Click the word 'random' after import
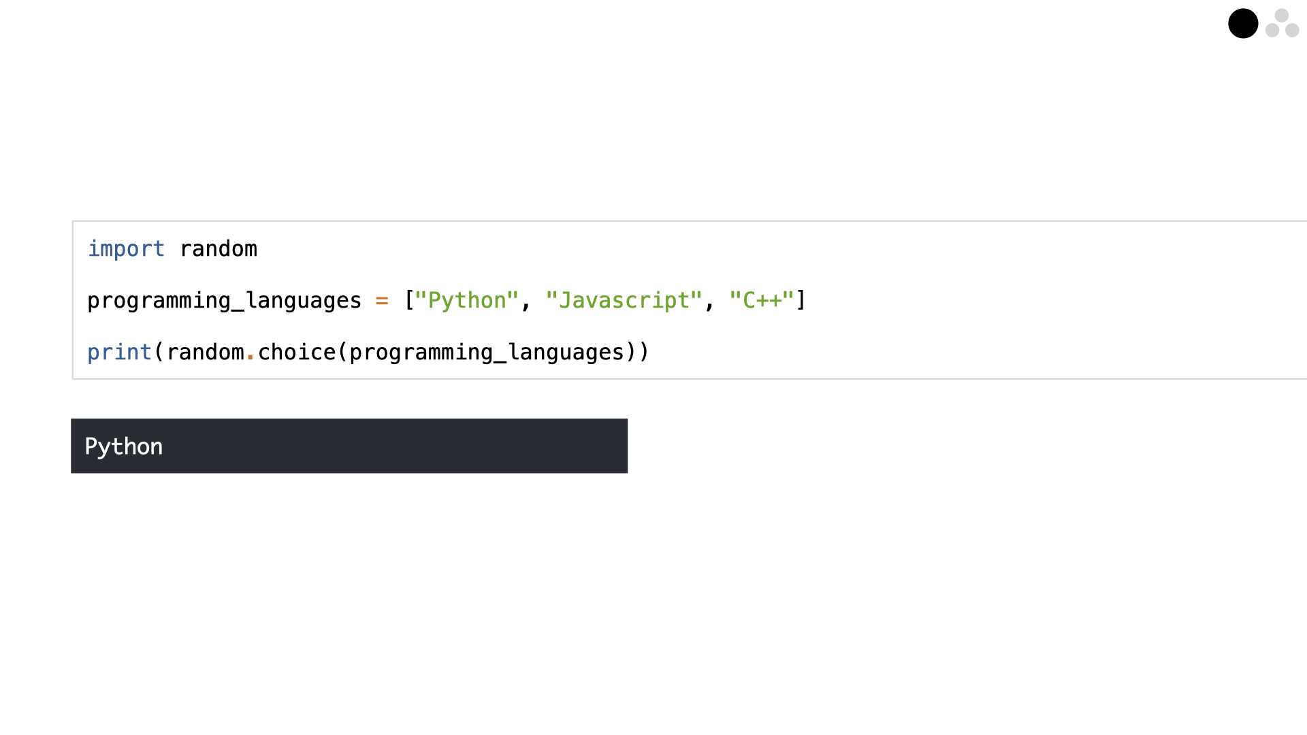 [219, 249]
